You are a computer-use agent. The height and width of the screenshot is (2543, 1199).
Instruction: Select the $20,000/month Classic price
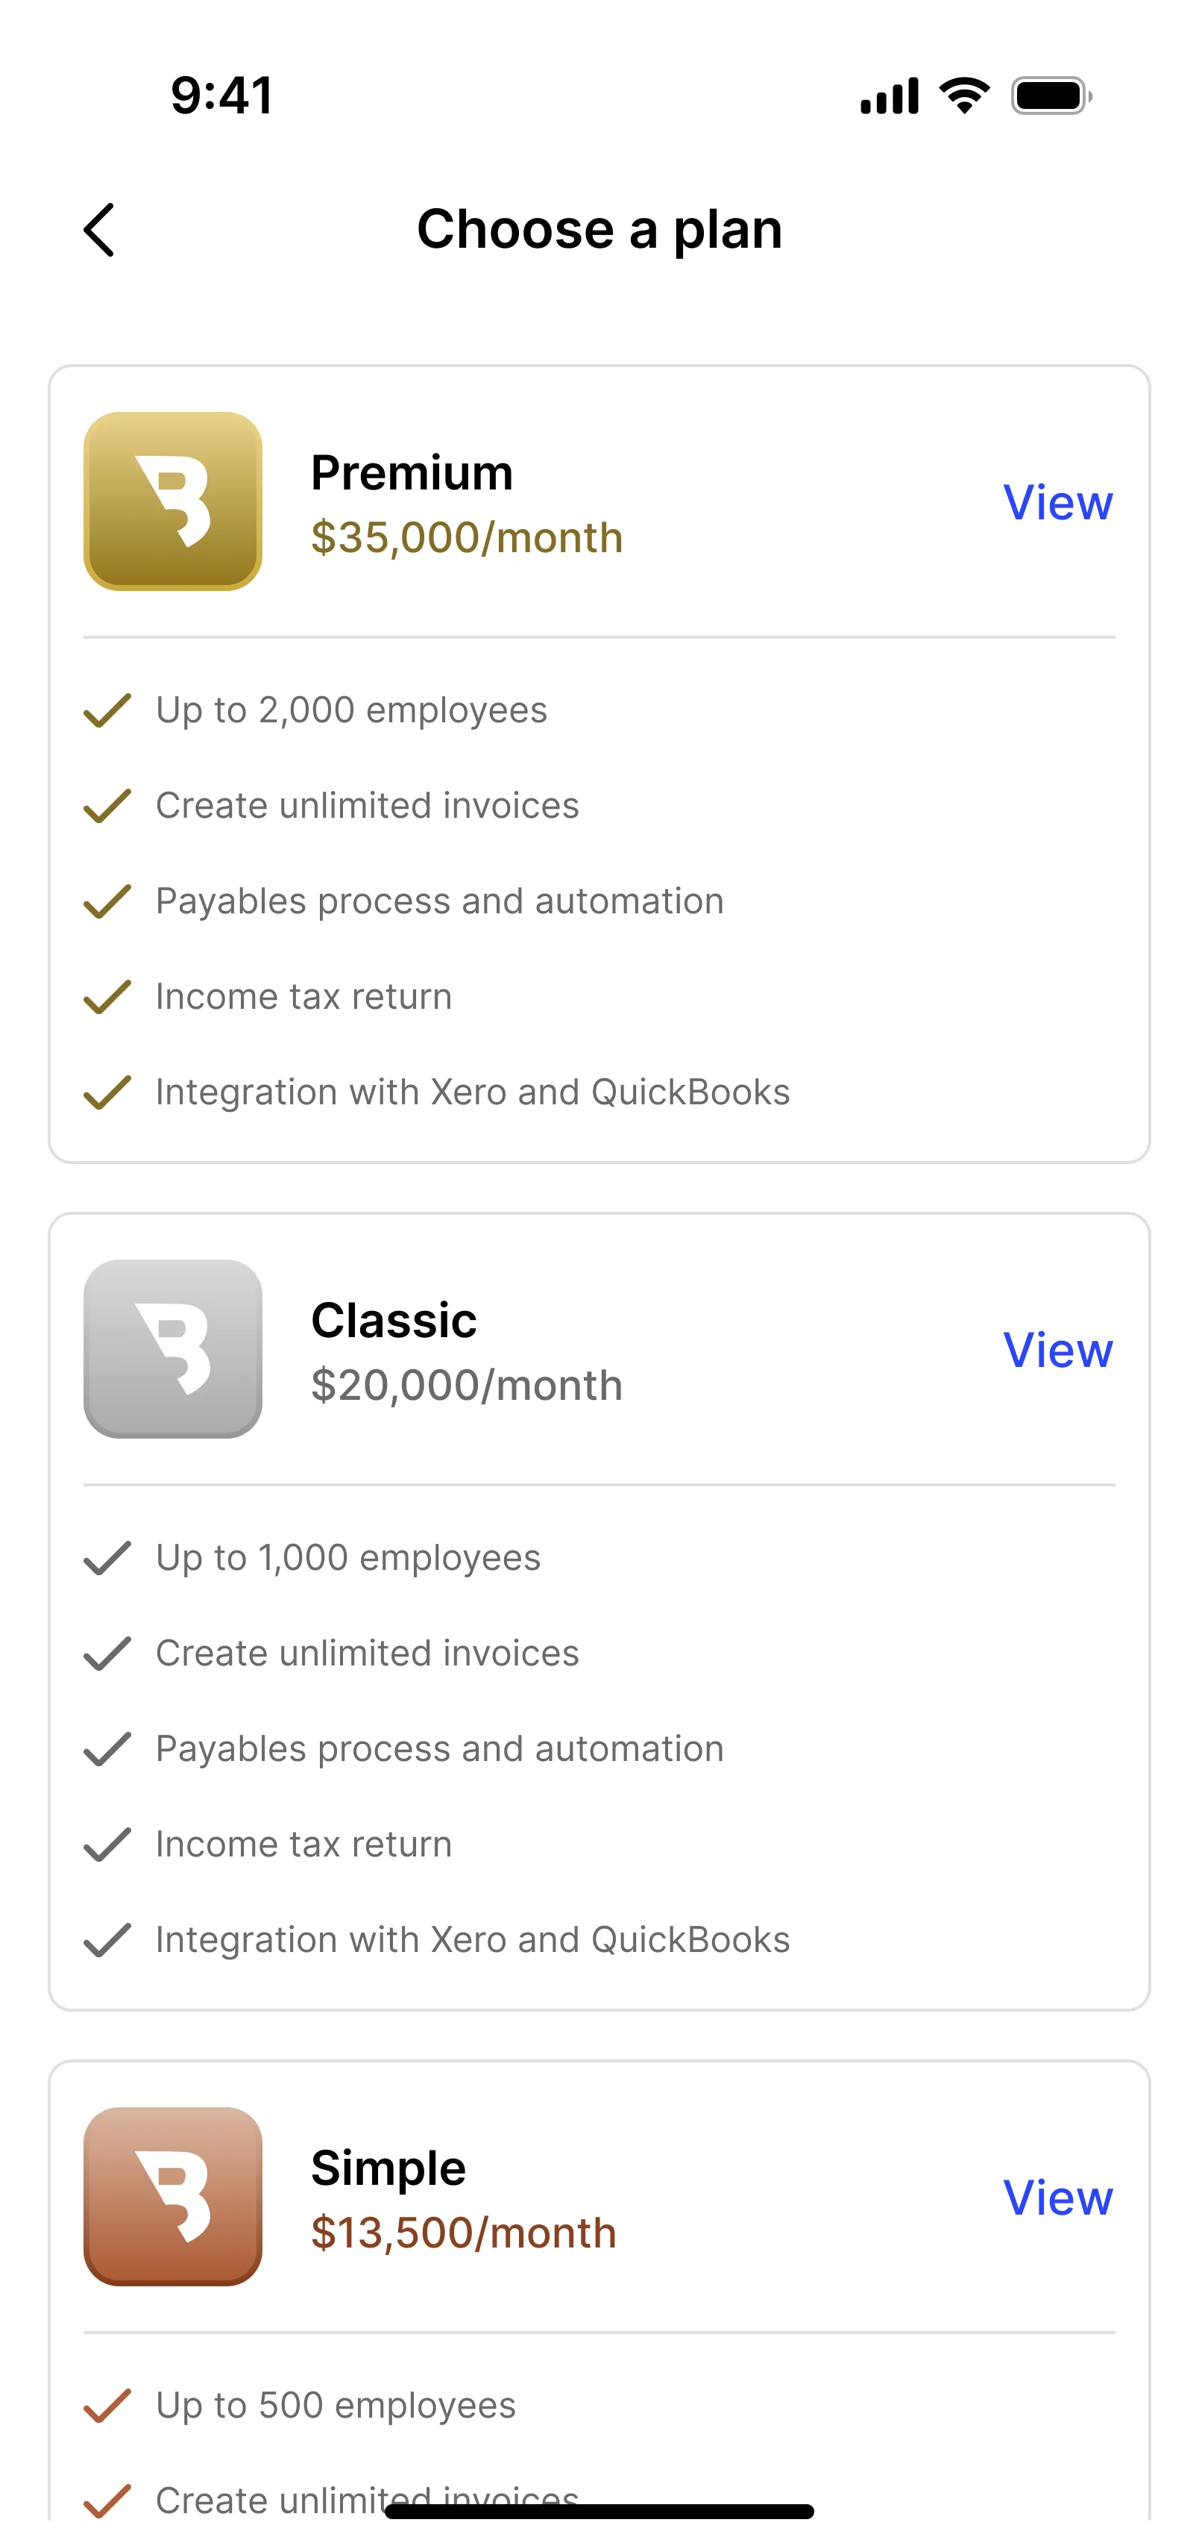click(x=467, y=1385)
